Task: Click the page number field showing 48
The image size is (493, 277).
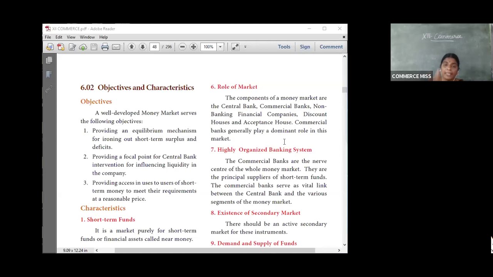Action: pos(154,47)
